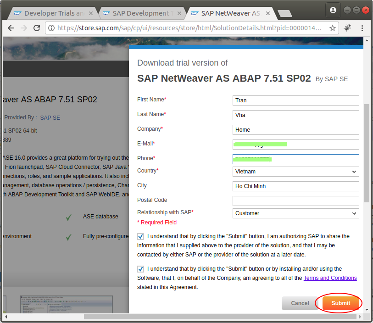The height and width of the screenshot is (323, 373).
Task: Open the SAP SE provider link
Action: click(x=50, y=118)
